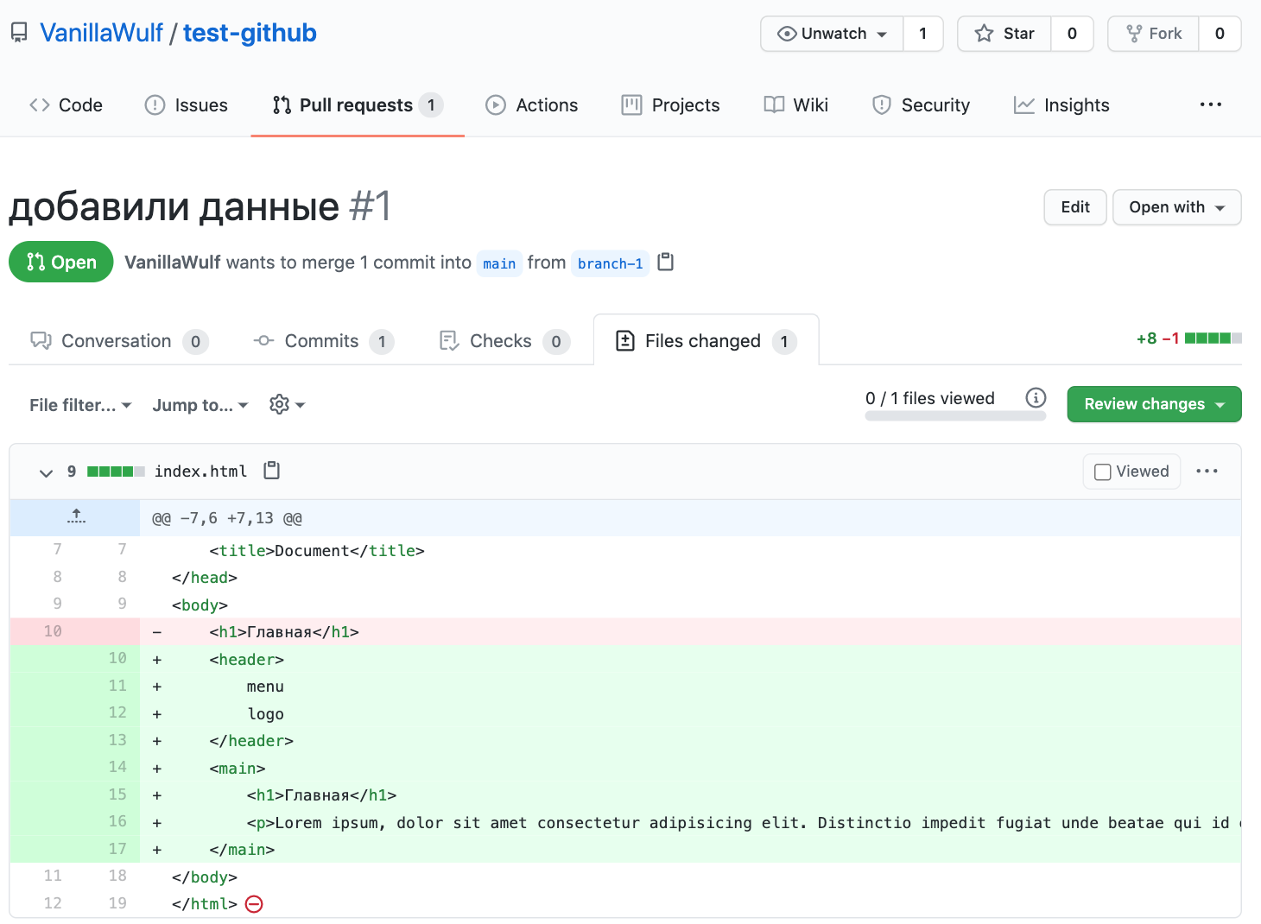Open the Actions tab
This screenshot has height=924, width=1261.
pyautogui.click(x=531, y=105)
